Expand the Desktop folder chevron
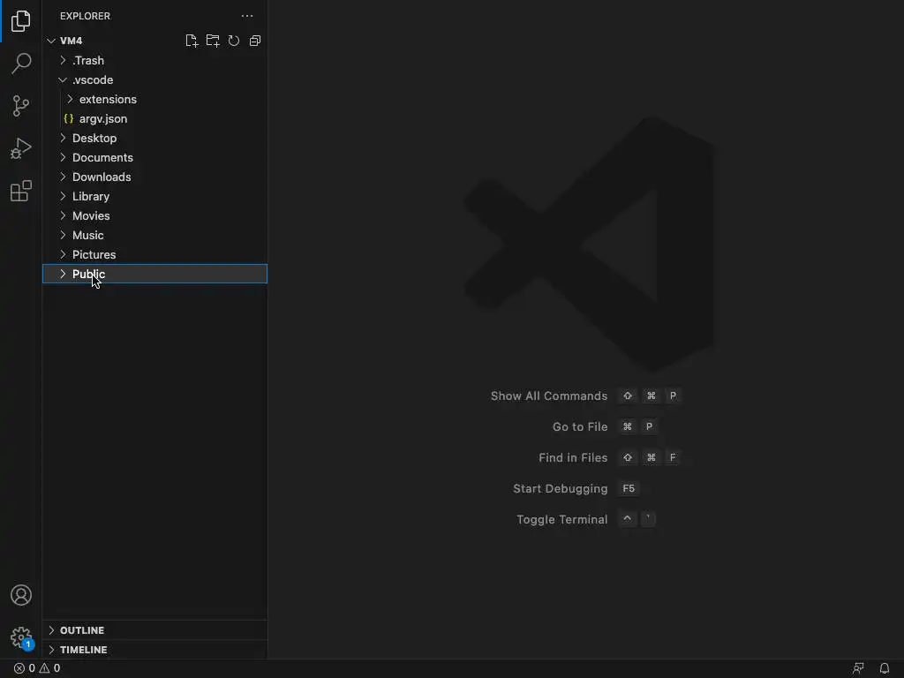The height and width of the screenshot is (678, 904). (x=63, y=139)
